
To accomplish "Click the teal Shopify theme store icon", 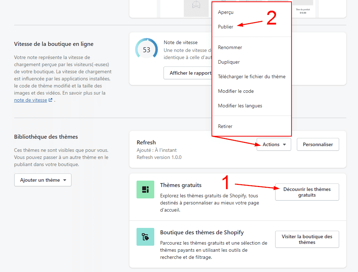I will (x=145, y=237).
